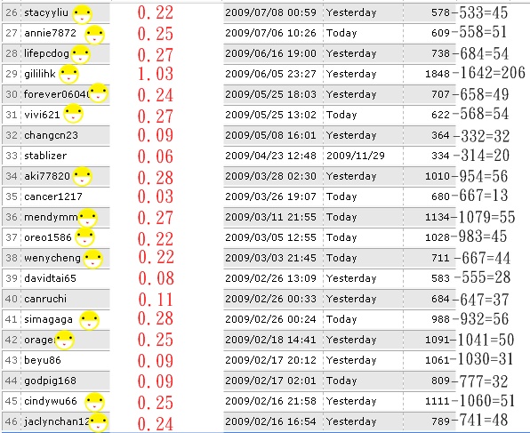Select username oreo1586

pyautogui.click(x=48, y=237)
